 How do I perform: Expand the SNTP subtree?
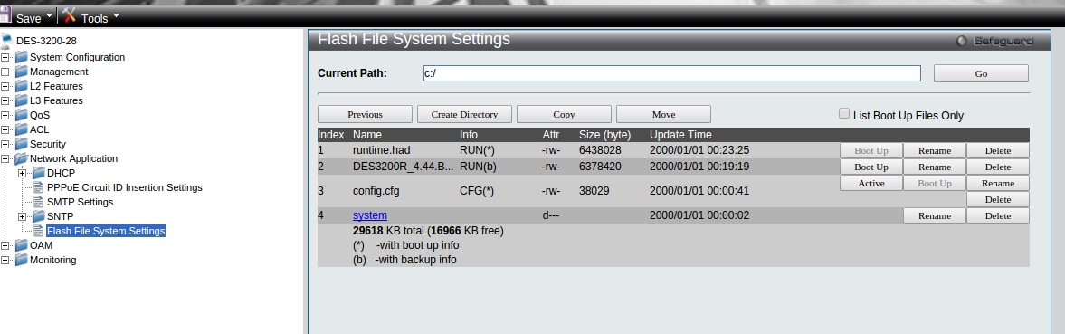tap(23, 216)
